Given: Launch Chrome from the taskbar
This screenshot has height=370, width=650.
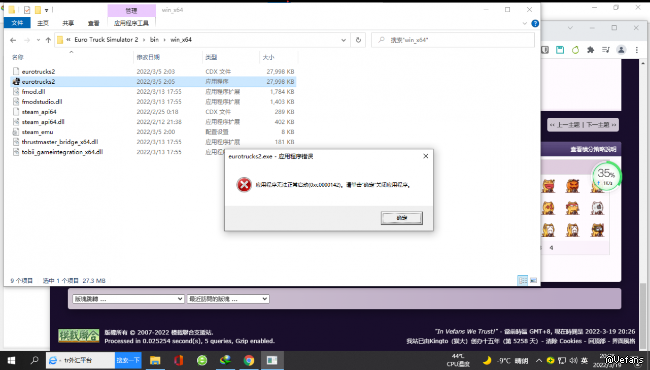Looking at the screenshot, I should point(249,360).
